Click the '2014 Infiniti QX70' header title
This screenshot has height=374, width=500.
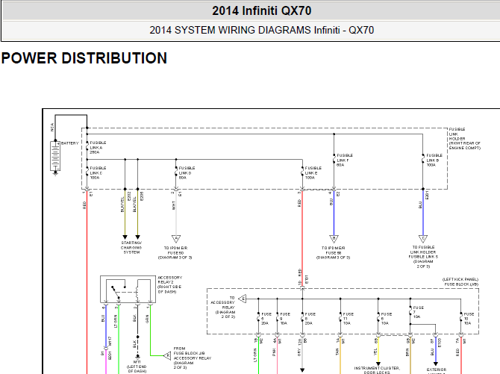tap(261, 11)
